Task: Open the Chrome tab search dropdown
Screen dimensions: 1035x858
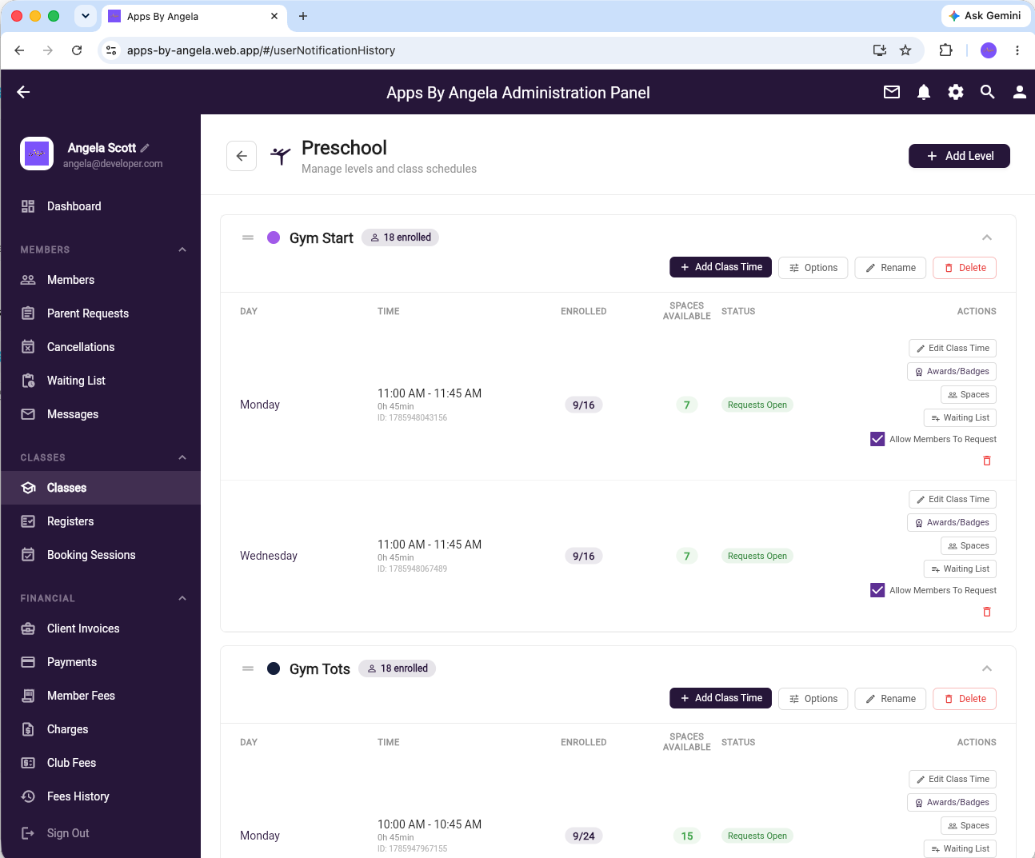Action: [86, 16]
